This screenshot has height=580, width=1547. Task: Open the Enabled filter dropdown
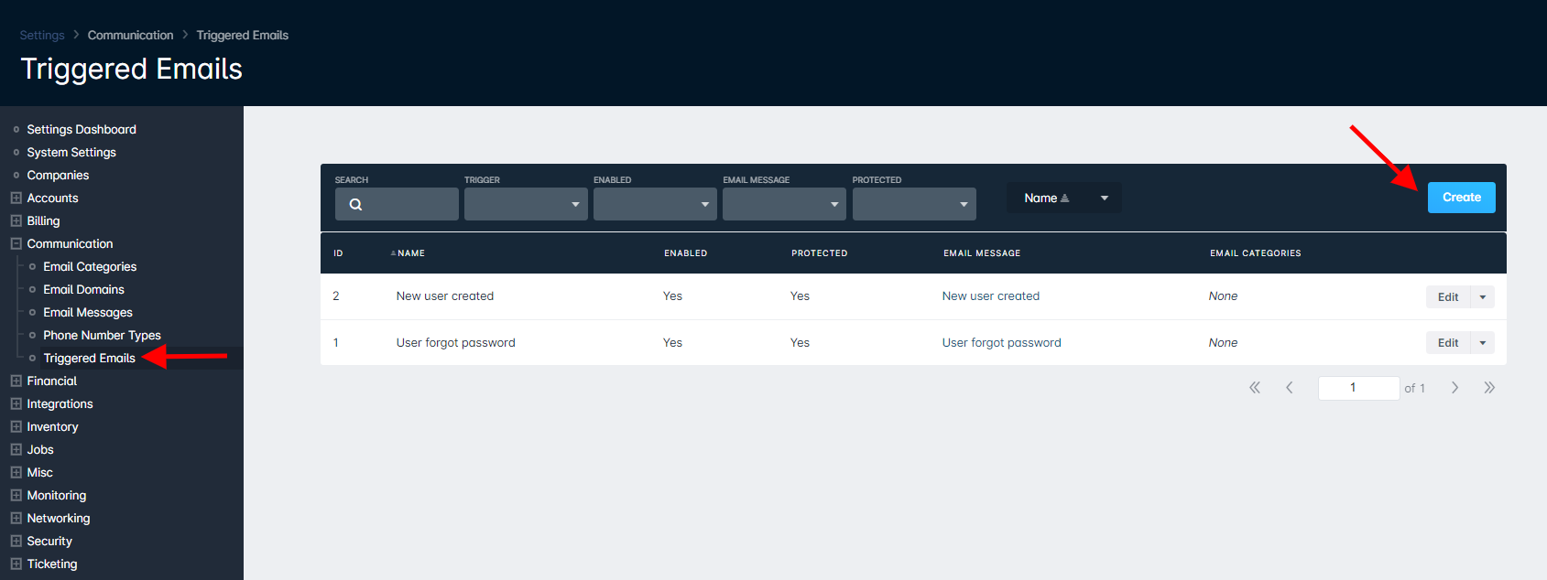(x=655, y=204)
